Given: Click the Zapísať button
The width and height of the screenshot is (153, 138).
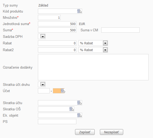Looking at the screenshot, I should tap(85, 132).
